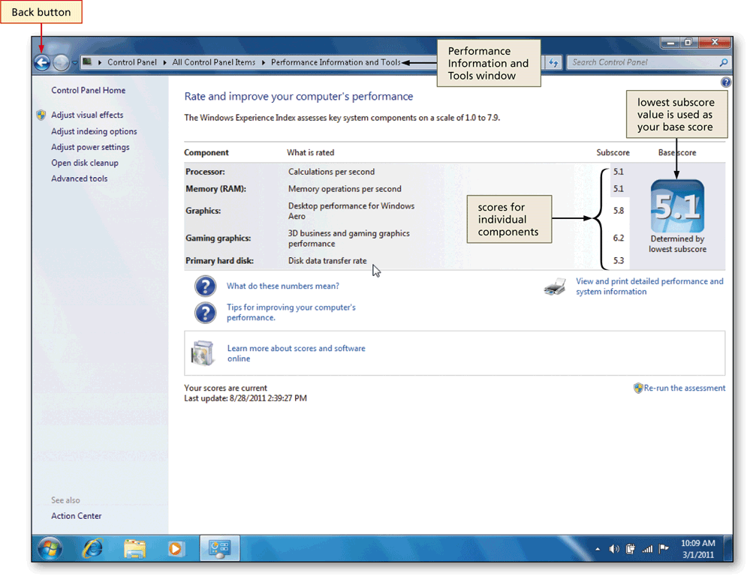Launch Internet Explorer from the taskbar
Image resolution: width=747 pixels, height=576 pixels.
[x=92, y=549]
